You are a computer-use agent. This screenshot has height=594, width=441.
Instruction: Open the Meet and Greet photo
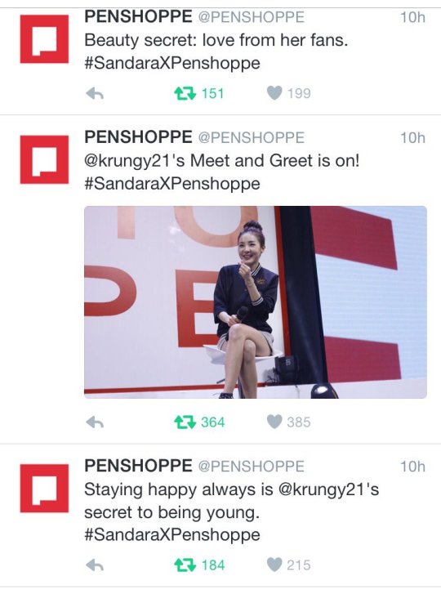click(x=256, y=302)
